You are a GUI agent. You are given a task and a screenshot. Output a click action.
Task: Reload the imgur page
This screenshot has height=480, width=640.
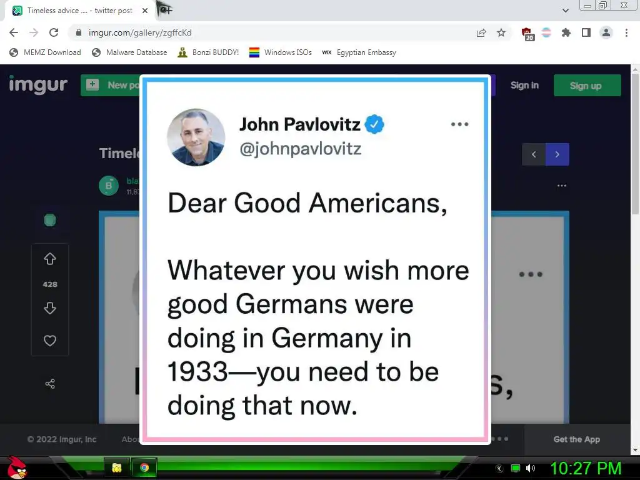point(54,32)
